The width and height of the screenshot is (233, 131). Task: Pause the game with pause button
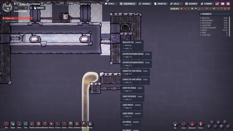pos(16,8)
